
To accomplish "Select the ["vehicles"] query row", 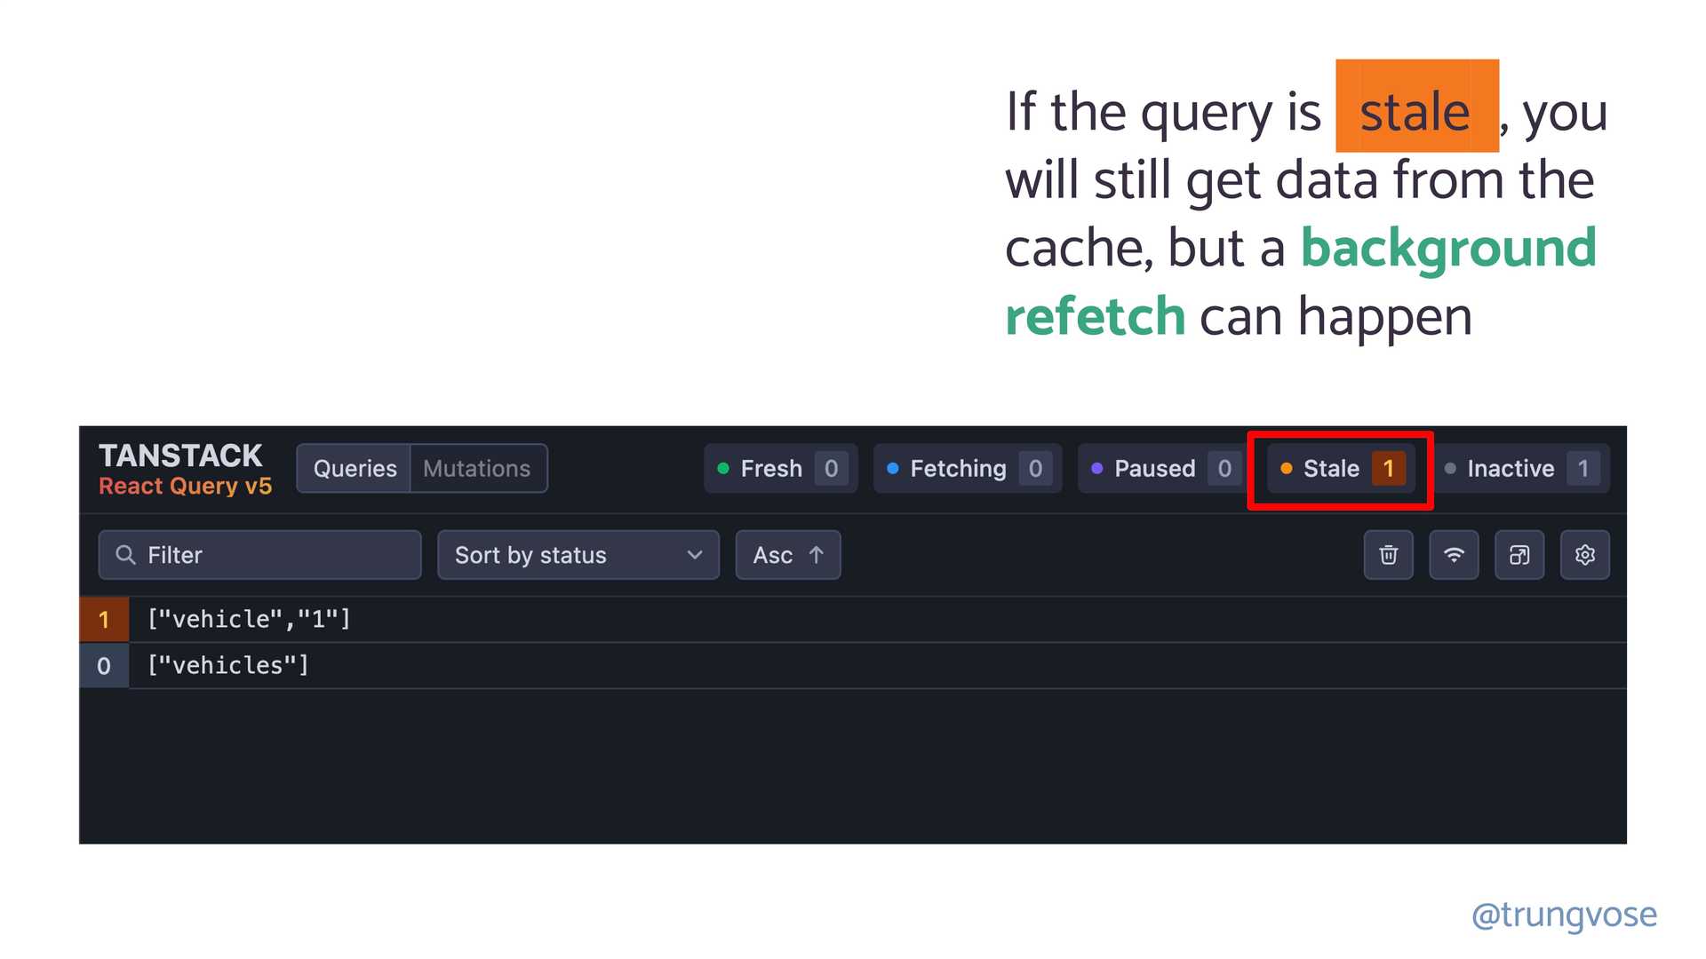I will [853, 665].
